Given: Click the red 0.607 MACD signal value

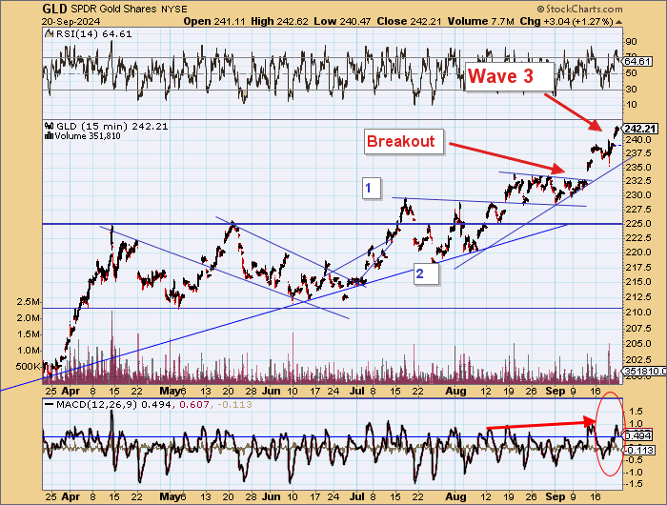Looking at the screenshot, I should coord(194,405).
